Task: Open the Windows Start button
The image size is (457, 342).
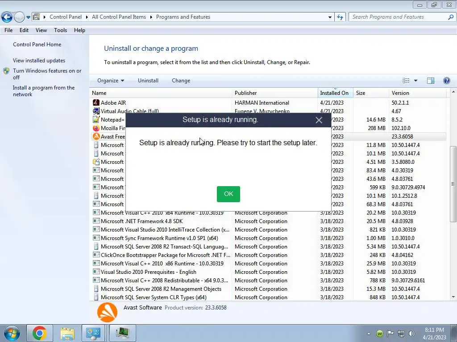Action: (x=12, y=333)
